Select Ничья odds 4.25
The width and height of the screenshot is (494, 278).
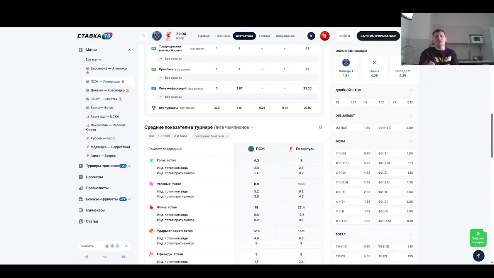point(374,68)
